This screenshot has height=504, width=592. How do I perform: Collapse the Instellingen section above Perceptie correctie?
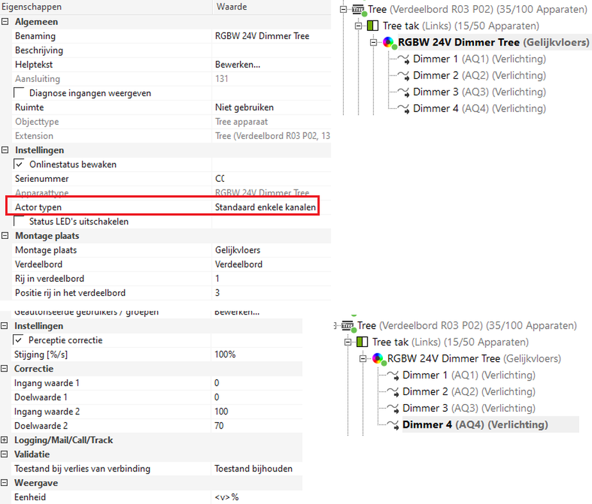pos(4,326)
